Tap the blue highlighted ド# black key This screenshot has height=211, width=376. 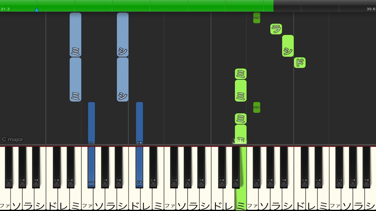139,167
